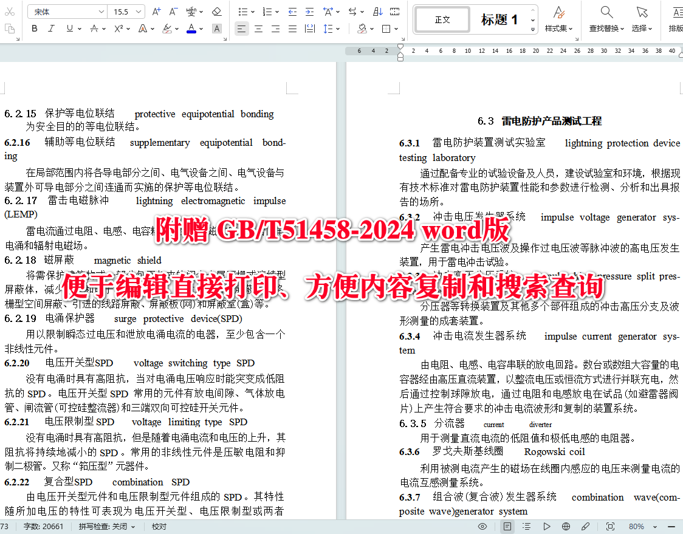This screenshot has height=534, width=683.
Task: Open line spacing dropdown arrow
Action: coord(338,29)
